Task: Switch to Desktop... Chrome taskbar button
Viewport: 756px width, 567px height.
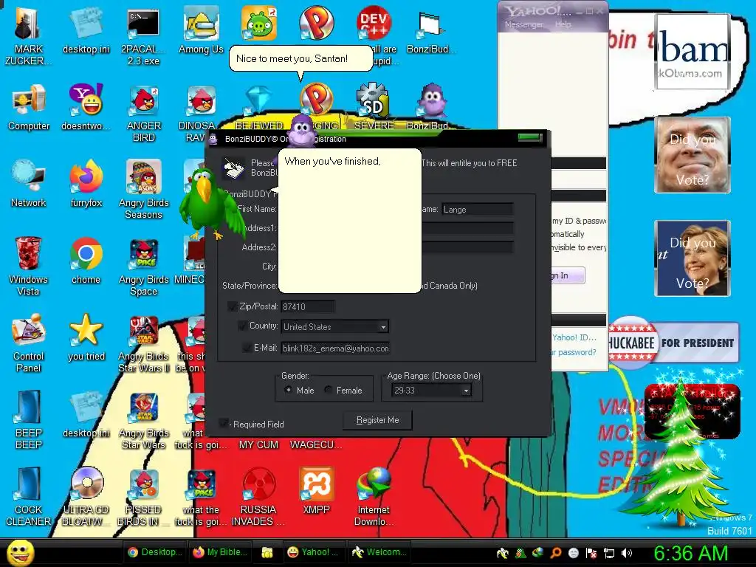Action: [x=154, y=552]
